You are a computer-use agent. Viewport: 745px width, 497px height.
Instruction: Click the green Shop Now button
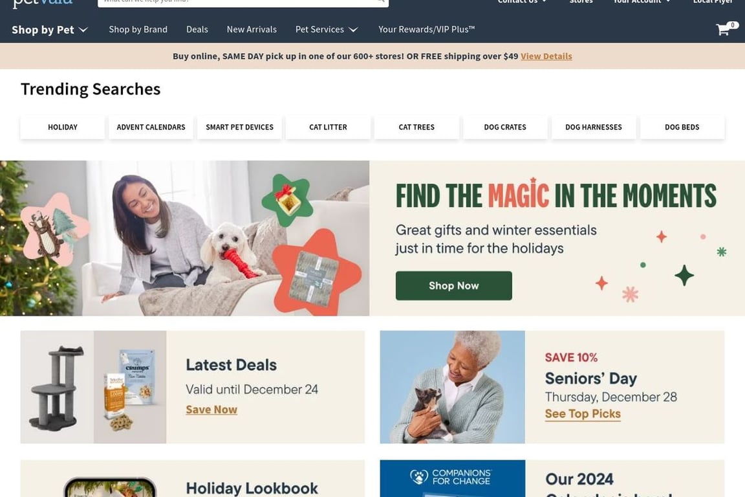tap(454, 285)
